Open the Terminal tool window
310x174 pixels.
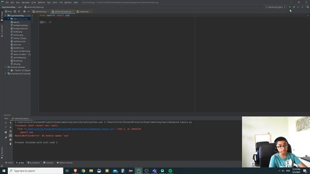tap(48, 163)
